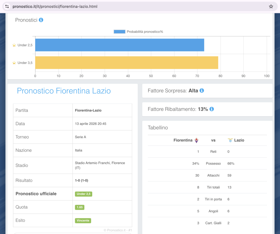Click the page URL in address bar
Viewport: 280px width, 234px height.
[x=55, y=6]
